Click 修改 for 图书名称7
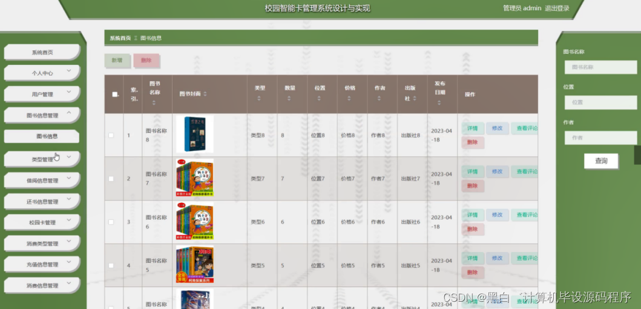The width and height of the screenshot is (641, 309). click(x=497, y=171)
